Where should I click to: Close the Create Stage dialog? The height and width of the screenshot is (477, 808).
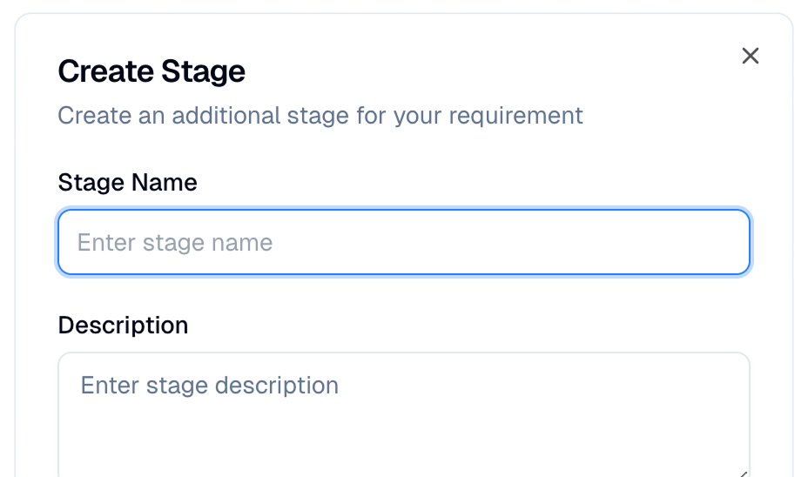(751, 56)
